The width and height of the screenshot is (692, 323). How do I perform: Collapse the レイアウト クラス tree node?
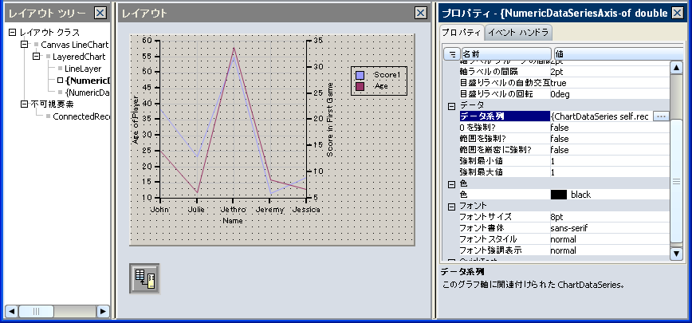(x=13, y=33)
